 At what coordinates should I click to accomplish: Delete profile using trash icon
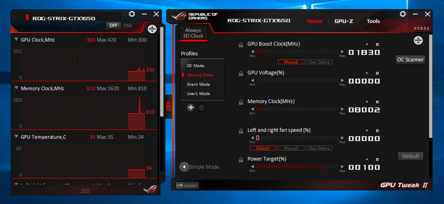pyautogui.click(x=202, y=107)
